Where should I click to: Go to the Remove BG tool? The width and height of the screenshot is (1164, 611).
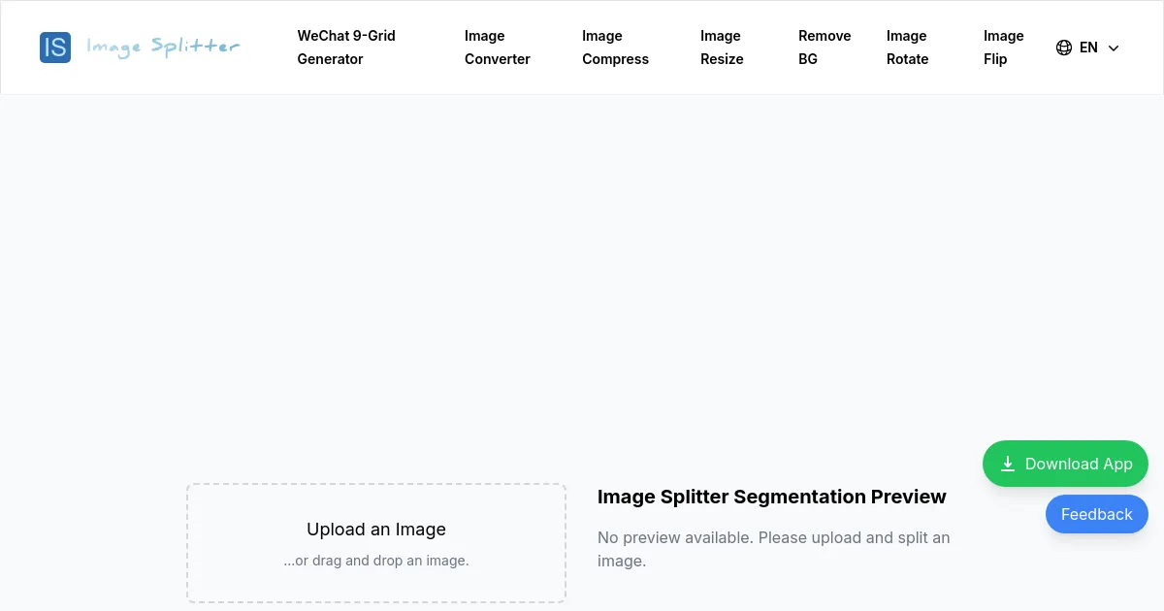(x=824, y=47)
